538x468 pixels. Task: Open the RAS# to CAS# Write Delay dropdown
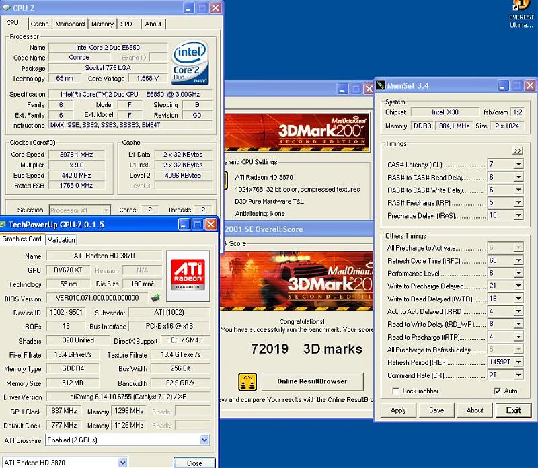tap(518, 190)
